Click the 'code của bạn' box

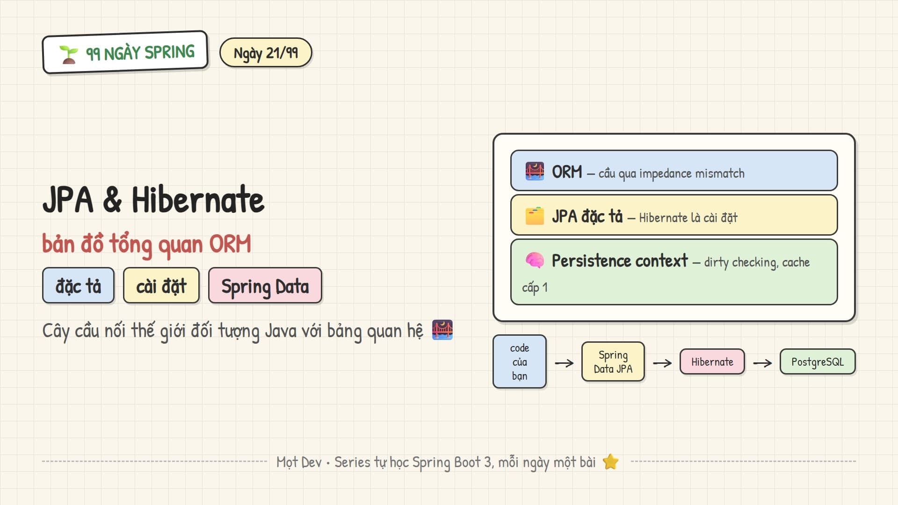click(520, 362)
